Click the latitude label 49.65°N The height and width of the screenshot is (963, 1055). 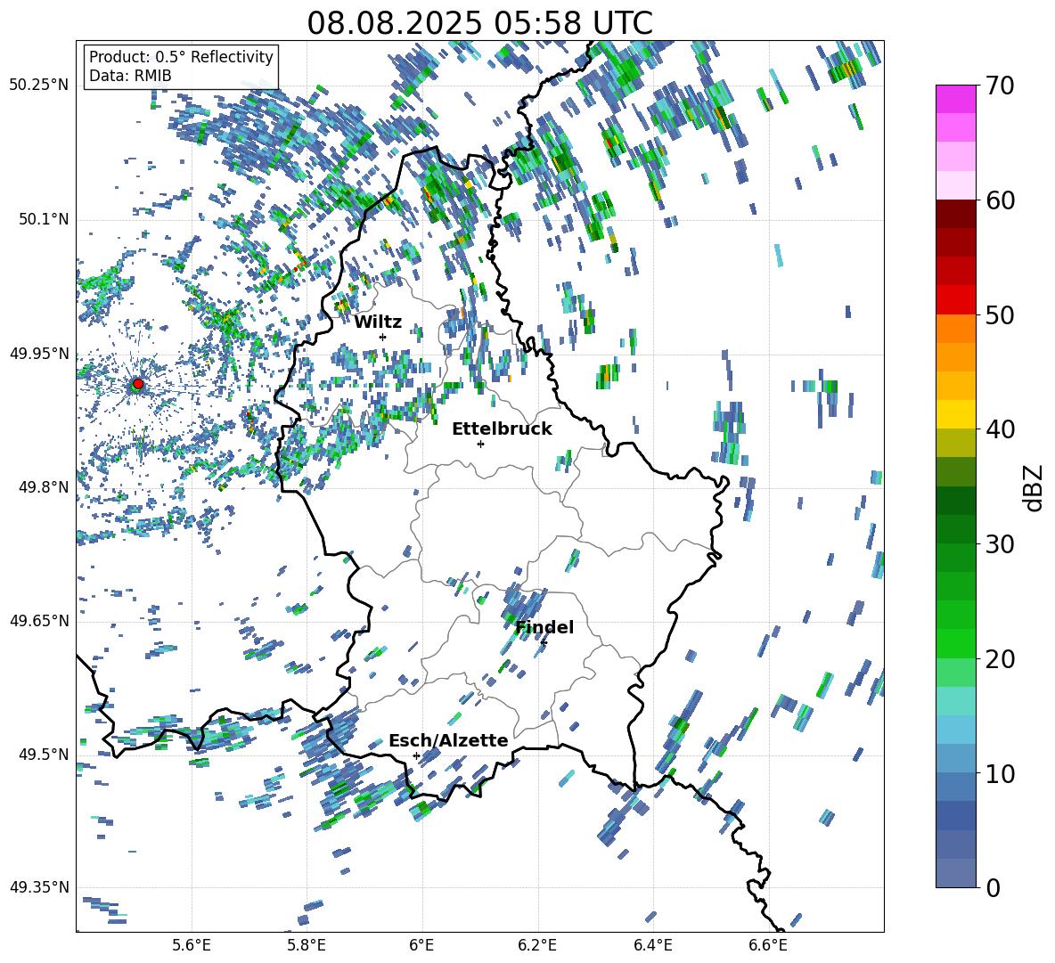(x=39, y=620)
